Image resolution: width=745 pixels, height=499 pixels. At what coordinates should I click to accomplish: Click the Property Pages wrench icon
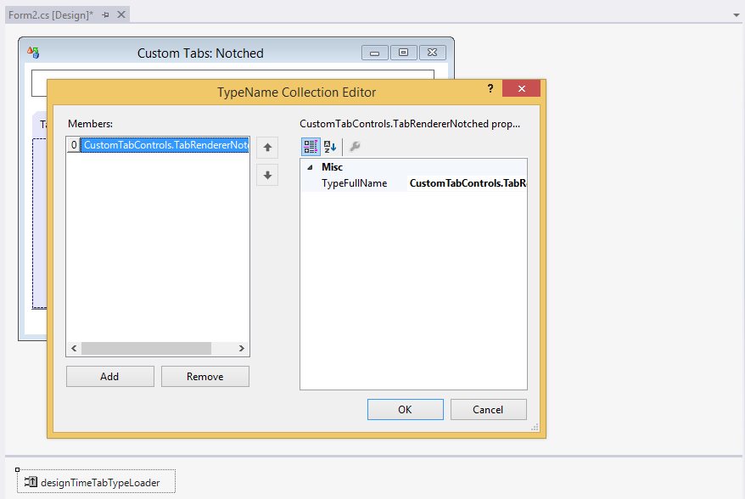(355, 146)
